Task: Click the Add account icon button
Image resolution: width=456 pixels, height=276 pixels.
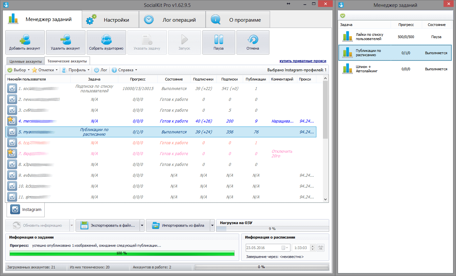Action: click(25, 42)
